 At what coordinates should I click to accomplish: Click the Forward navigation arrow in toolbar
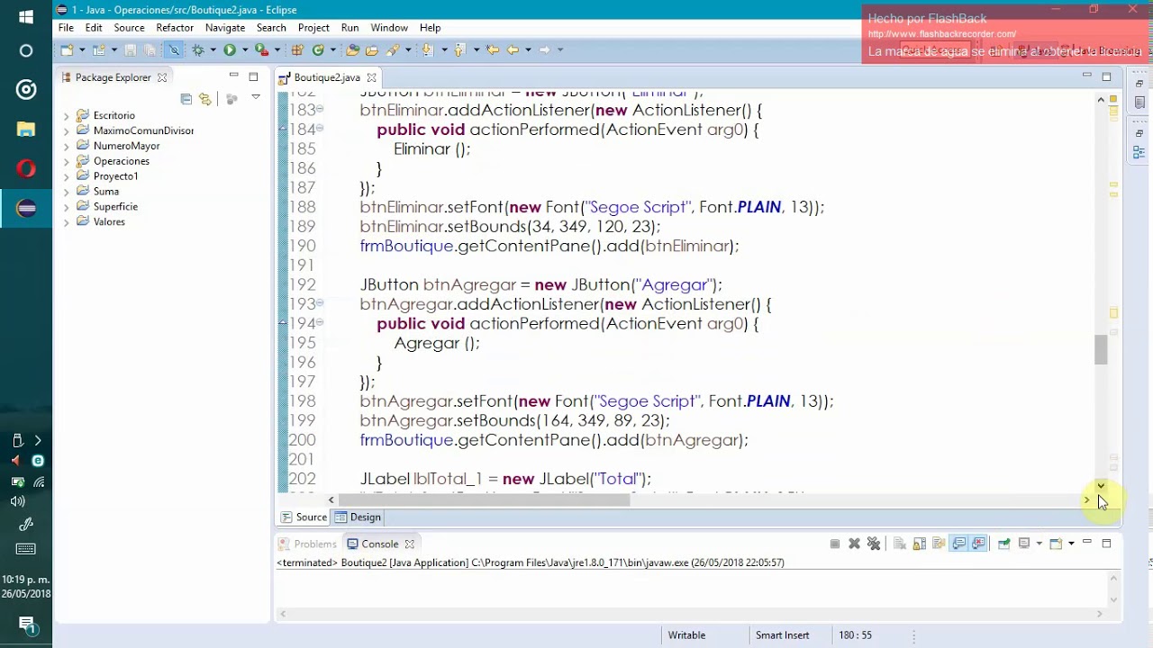[544, 49]
